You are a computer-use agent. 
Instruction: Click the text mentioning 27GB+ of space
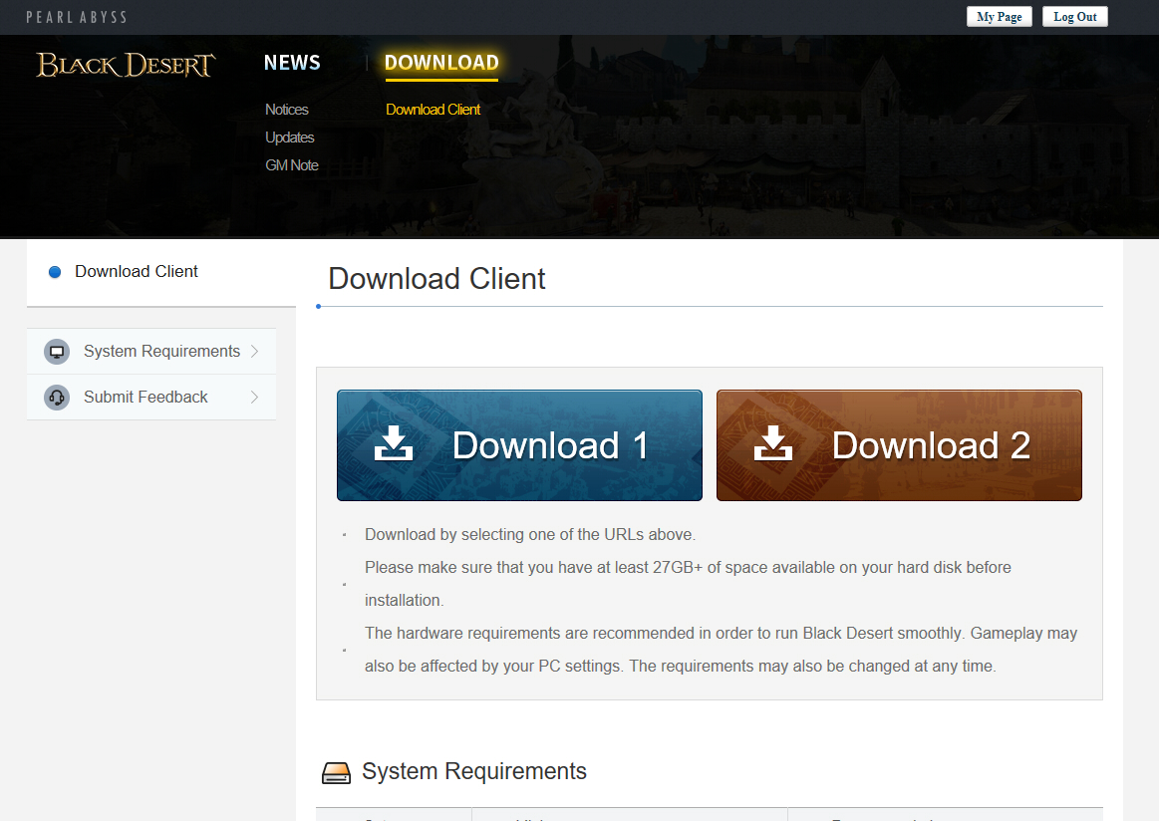tap(688, 584)
